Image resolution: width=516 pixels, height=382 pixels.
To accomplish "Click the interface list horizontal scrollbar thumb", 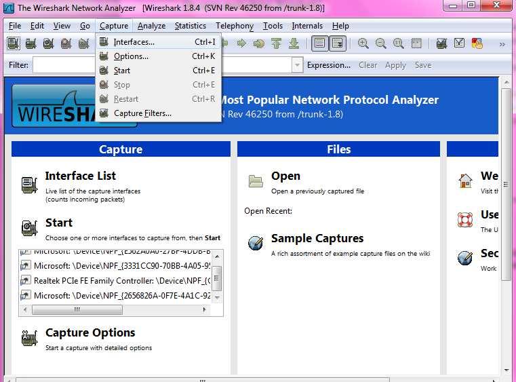I will tap(77, 309).
